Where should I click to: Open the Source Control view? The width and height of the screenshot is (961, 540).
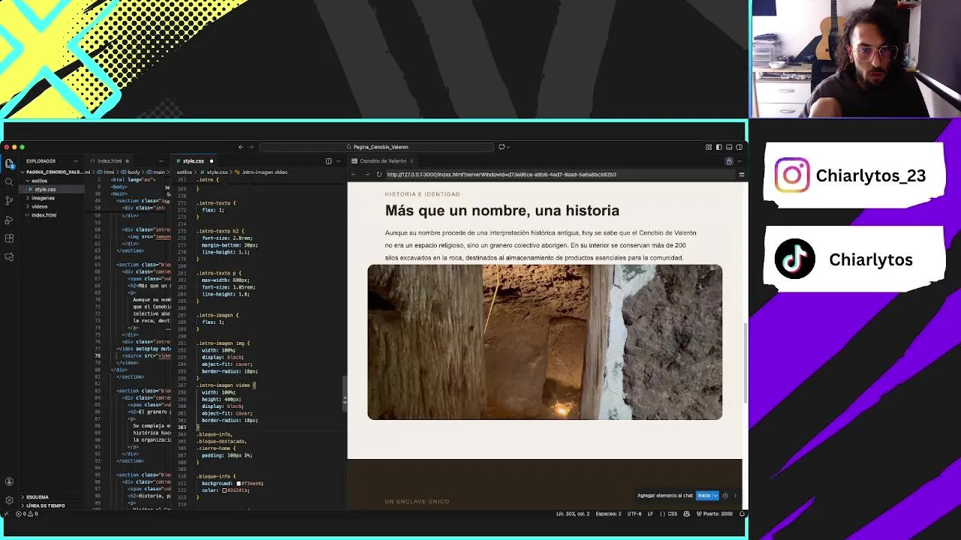9,200
